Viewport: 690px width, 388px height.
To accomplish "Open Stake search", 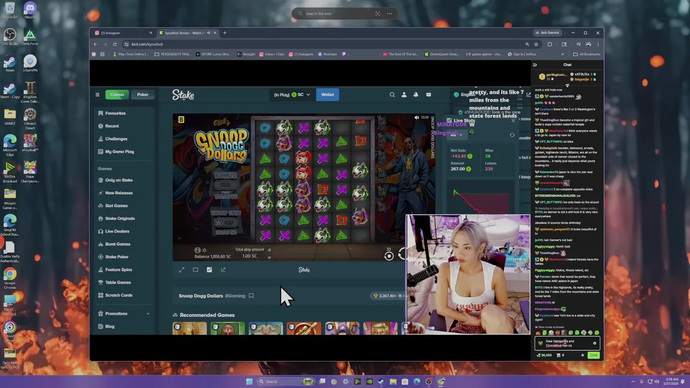I will [392, 95].
